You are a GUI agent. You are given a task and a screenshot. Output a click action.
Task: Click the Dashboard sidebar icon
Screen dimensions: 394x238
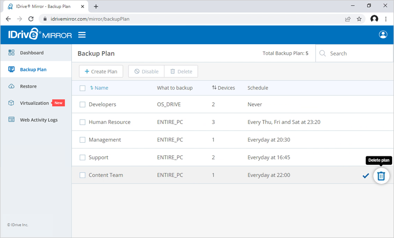[11, 53]
